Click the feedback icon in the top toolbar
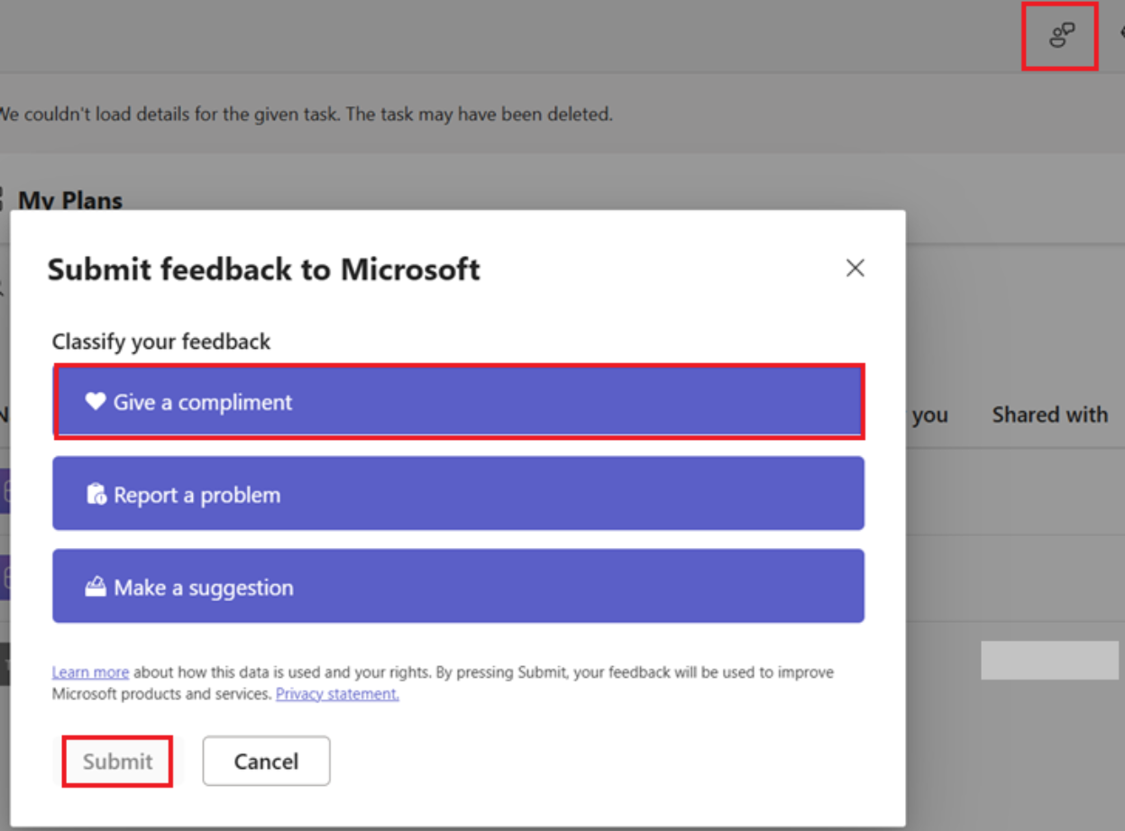Image resolution: width=1125 pixels, height=831 pixels. (x=1060, y=36)
